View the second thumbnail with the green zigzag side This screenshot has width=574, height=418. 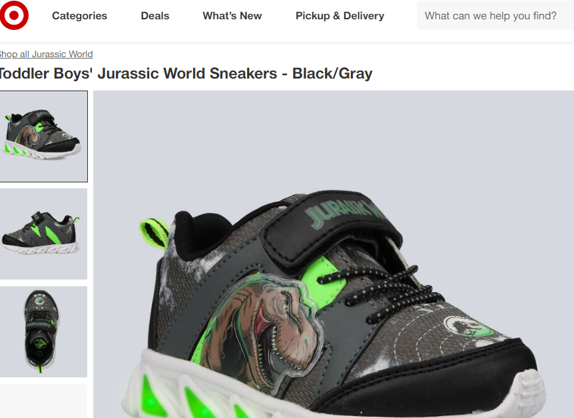pyautogui.click(x=43, y=234)
